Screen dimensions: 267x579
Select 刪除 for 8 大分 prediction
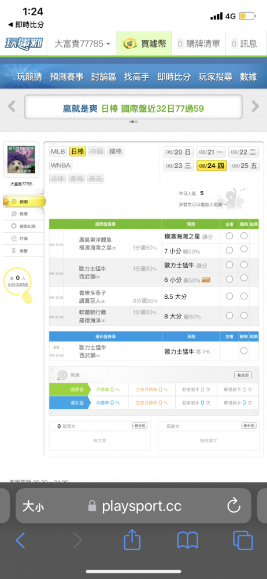pyautogui.click(x=244, y=316)
